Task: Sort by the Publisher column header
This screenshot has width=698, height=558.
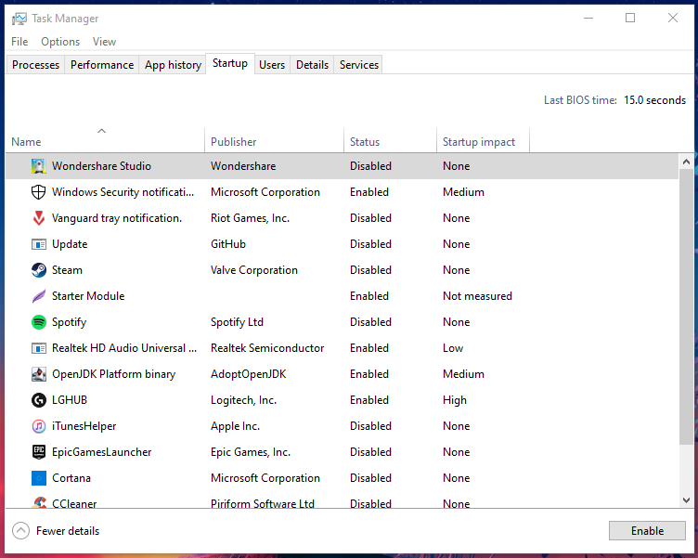Action: 274,140
